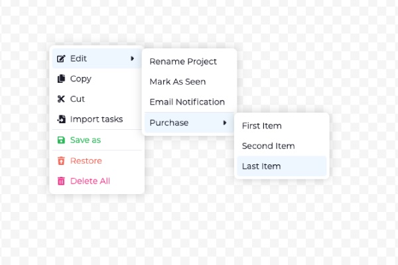Click the Cut scissors icon
This screenshot has height=265, width=398.
click(61, 99)
